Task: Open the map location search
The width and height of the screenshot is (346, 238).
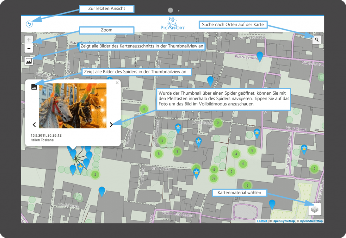Action: click(x=317, y=40)
